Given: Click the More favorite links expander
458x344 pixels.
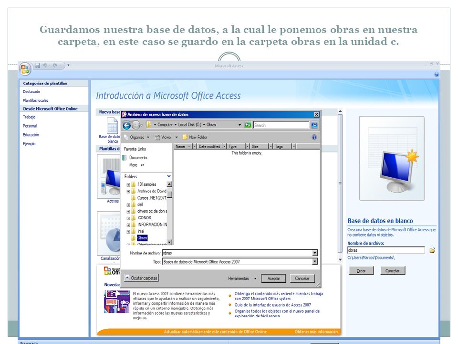Looking at the screenshot, I should click(137, 165).
